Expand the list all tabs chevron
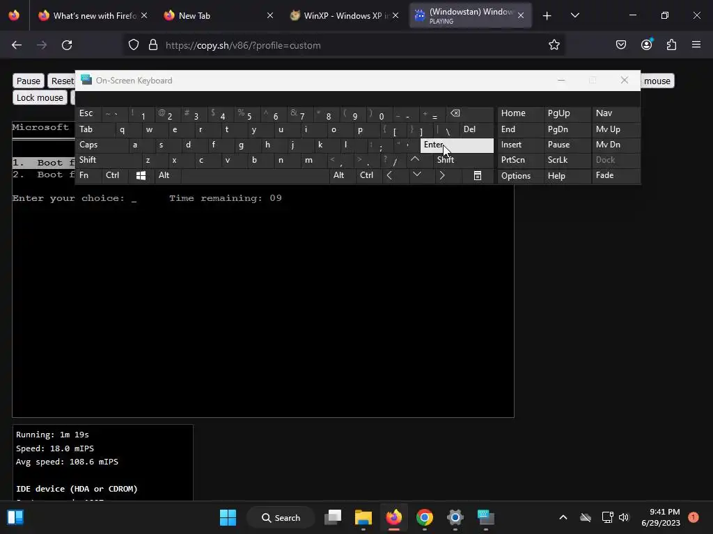Viewport: 713px width, 534px height. pyautogui.click(x=574, y=16)
